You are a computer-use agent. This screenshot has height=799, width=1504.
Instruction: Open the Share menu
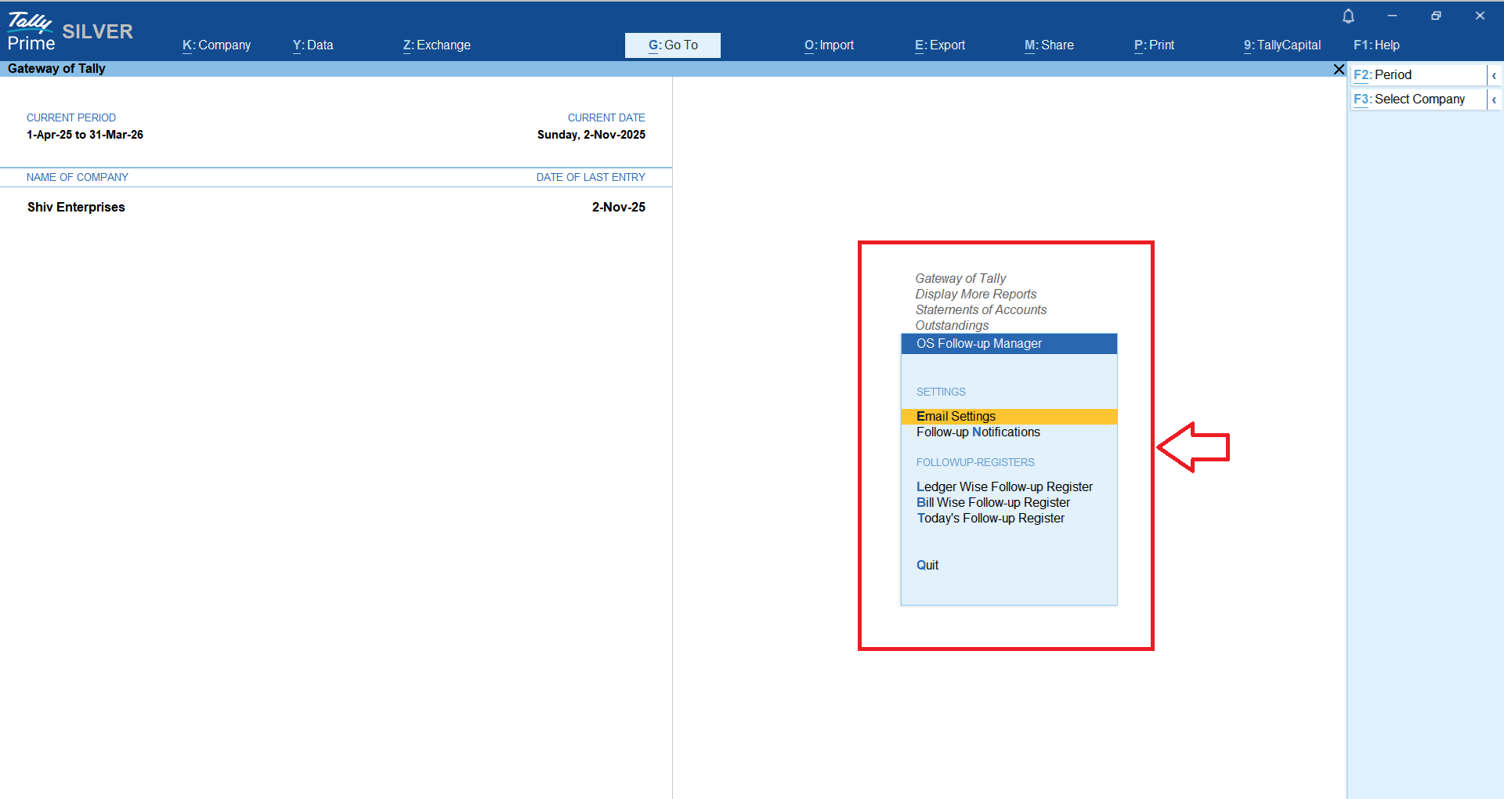click(1049, 45)
